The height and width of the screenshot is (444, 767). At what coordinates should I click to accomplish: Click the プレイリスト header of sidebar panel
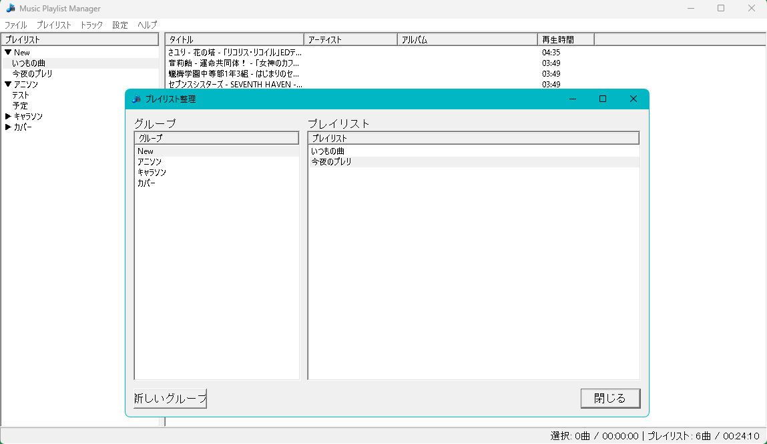tap(79, 39)
